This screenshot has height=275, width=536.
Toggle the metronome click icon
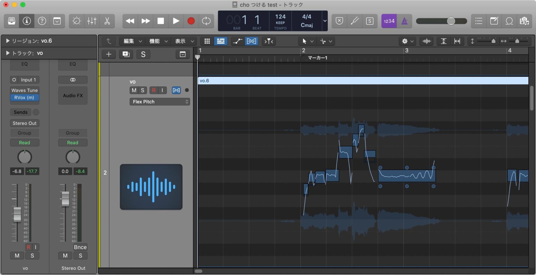404,21
